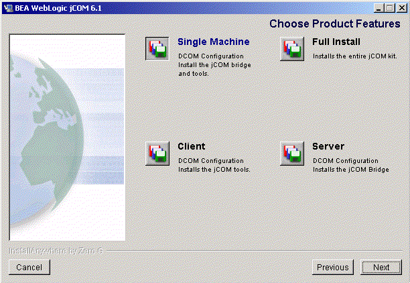This screenshot has height=283, width=410.
Task: Click 'Install the jCOM bridge' description text
Action: (214, 65)
